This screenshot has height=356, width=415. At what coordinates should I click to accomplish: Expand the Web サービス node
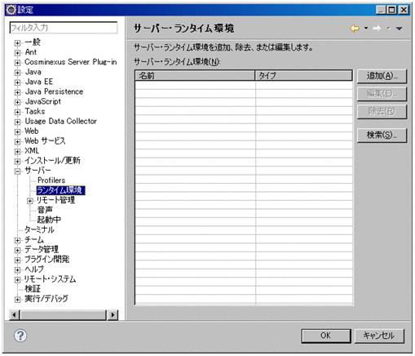click(x=17, y=141)
